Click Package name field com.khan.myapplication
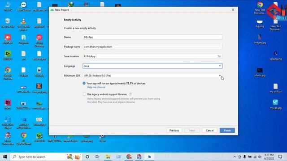This screenshot has width=287, height=161. point(152,47)
